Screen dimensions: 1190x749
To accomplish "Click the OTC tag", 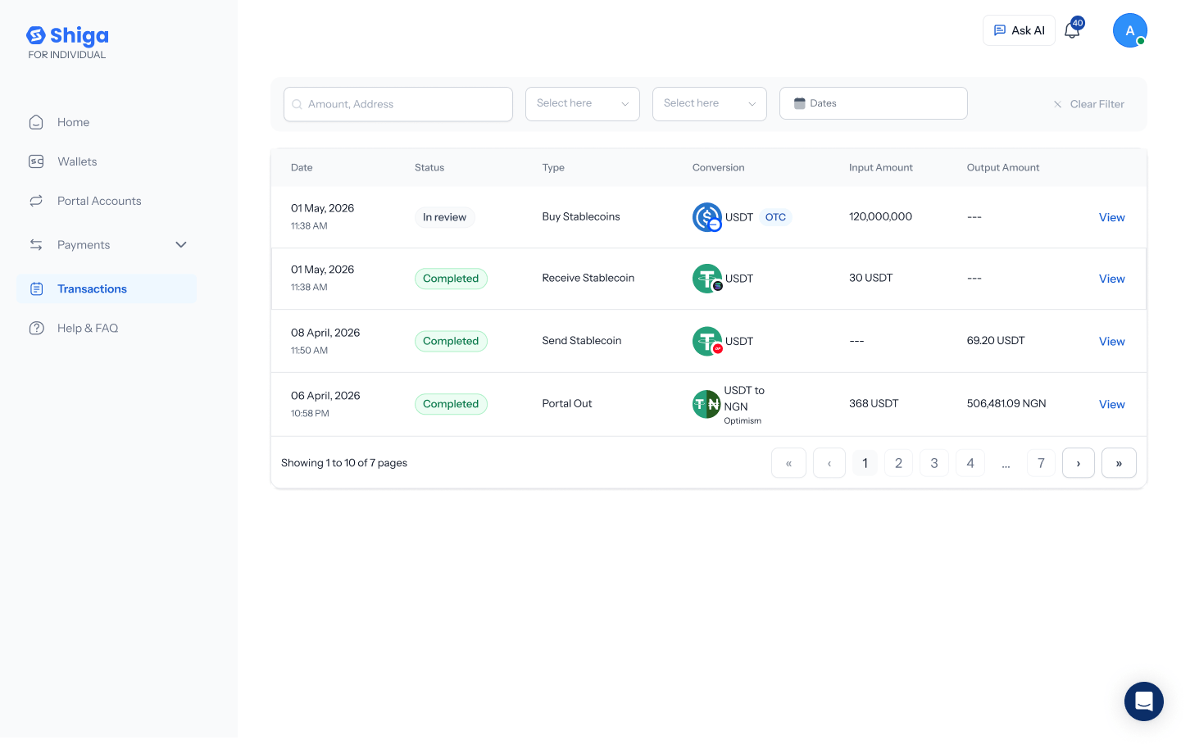I will coord(775,217).
